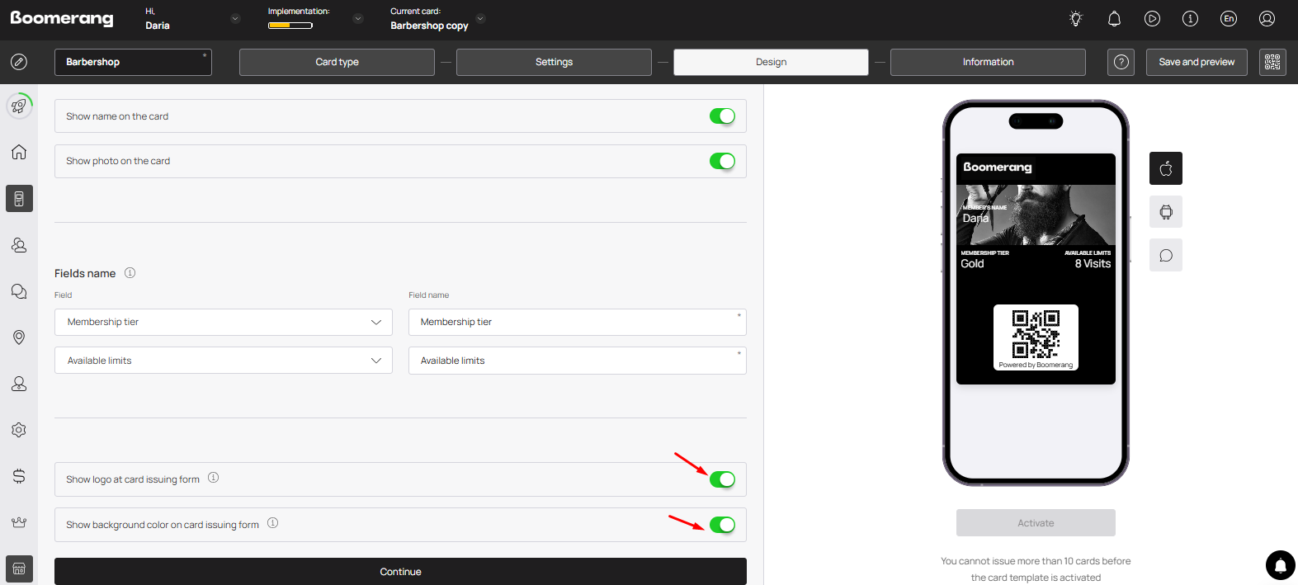Image resolution: width=1298 pixels, height=585 pixels.
Task: Click the Continue button
Action: pos(400,571)
